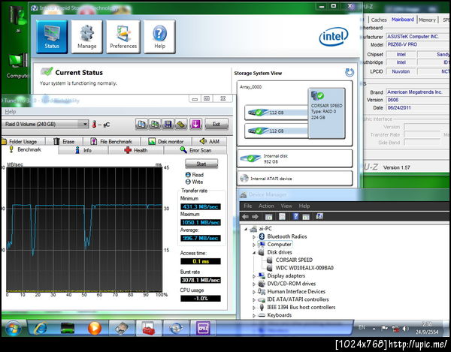Screen dimensions: 451x352
Task: Click the save floppy icon in HD Tune
Action: click(x=168, y=124)
